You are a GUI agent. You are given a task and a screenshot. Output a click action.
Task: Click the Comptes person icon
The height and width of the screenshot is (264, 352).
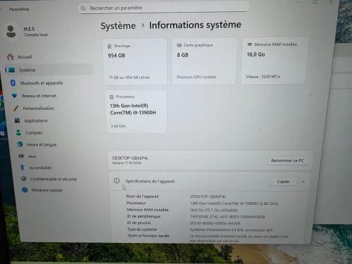coord(18,132)
